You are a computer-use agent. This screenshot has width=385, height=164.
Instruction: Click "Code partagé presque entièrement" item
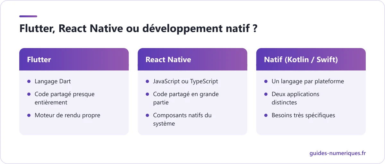tap(65, 98)
